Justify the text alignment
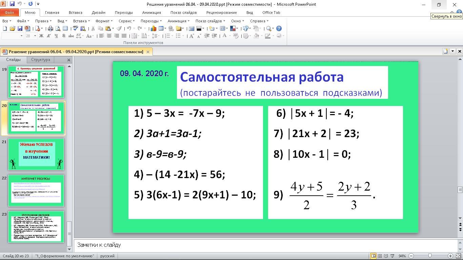 (x=124, y=36)
